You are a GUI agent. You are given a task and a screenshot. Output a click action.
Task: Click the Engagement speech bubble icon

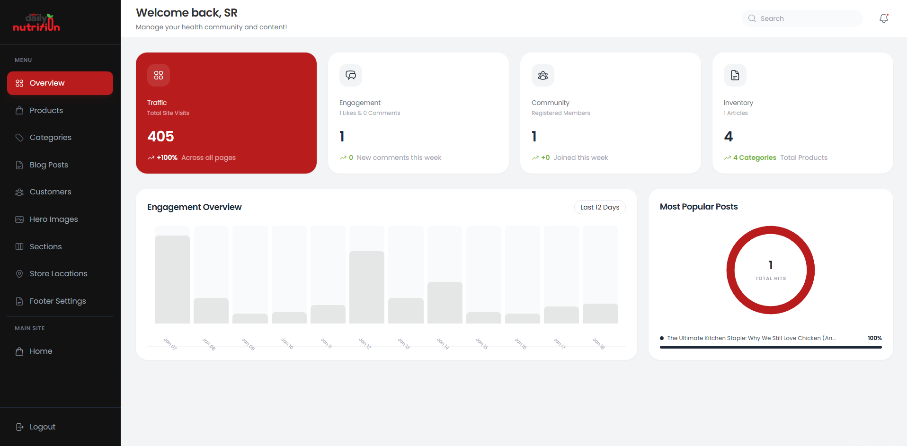(x=350, y=75)
